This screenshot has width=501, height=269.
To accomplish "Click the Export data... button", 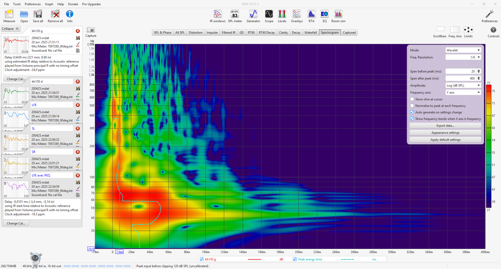I will [445, 126].
